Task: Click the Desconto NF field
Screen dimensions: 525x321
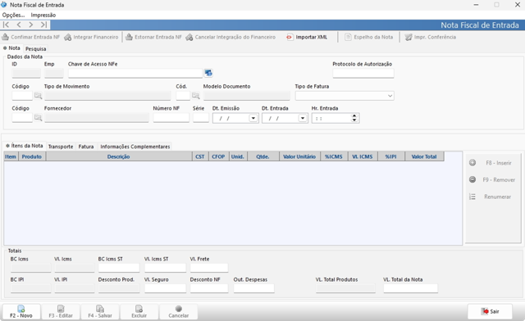Action: pyautogui.click(x=209, y=288)
